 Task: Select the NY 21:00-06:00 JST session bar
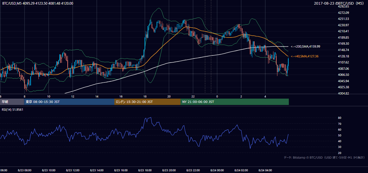point(235,102)
